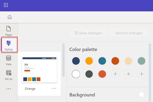This screenshot has height=102, width=153.
Task: Open the Set up workspace
Action: pos(9,75)
